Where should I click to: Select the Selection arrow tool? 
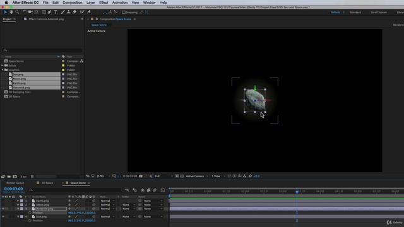click(6, 12)
